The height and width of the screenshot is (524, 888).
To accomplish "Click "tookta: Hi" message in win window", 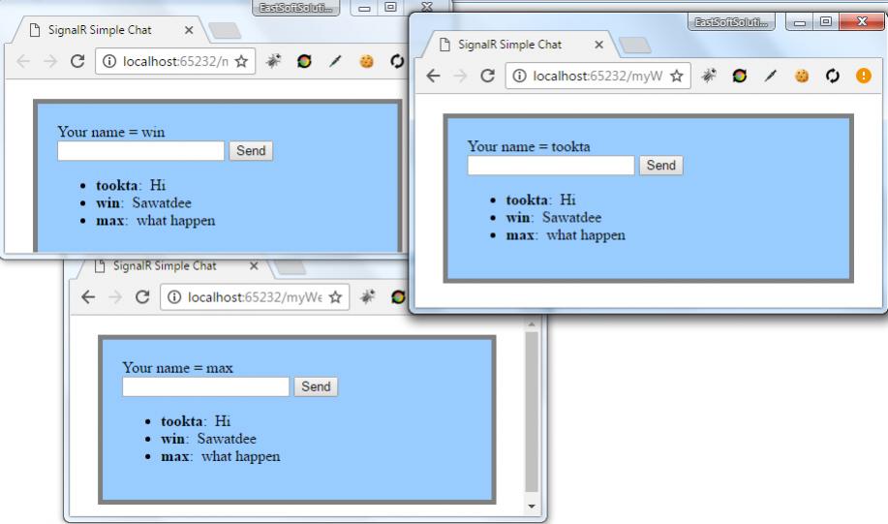I will (x=131, y=185).
